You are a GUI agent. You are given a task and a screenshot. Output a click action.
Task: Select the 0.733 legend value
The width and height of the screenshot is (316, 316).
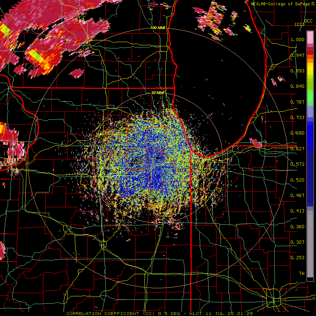point(297,118)
